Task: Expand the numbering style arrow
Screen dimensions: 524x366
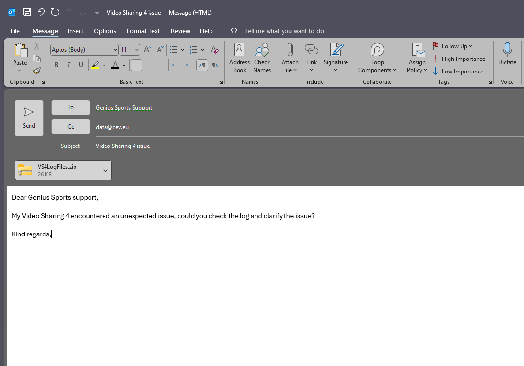Action: (203, 50)
